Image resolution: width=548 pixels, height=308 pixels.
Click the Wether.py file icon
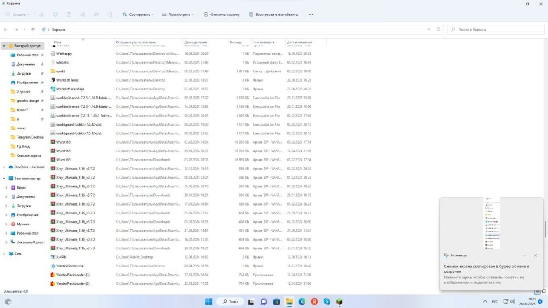(x=53, y=54)
